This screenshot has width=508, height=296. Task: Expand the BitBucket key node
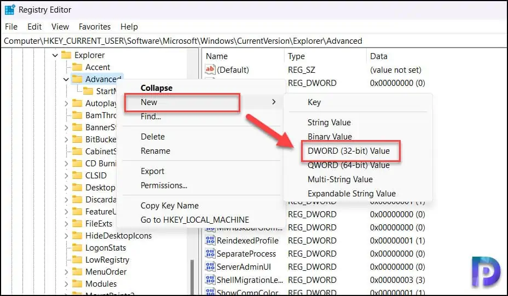pos(66,140)
